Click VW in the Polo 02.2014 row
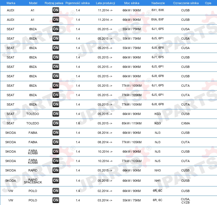This screenshot has height=205, width=217. (11, 191)
